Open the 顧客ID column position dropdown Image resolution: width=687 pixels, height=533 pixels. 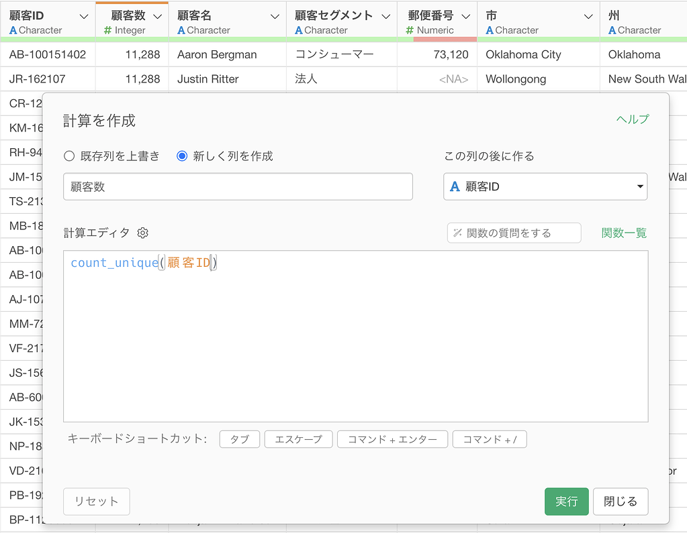click(545, 186)
